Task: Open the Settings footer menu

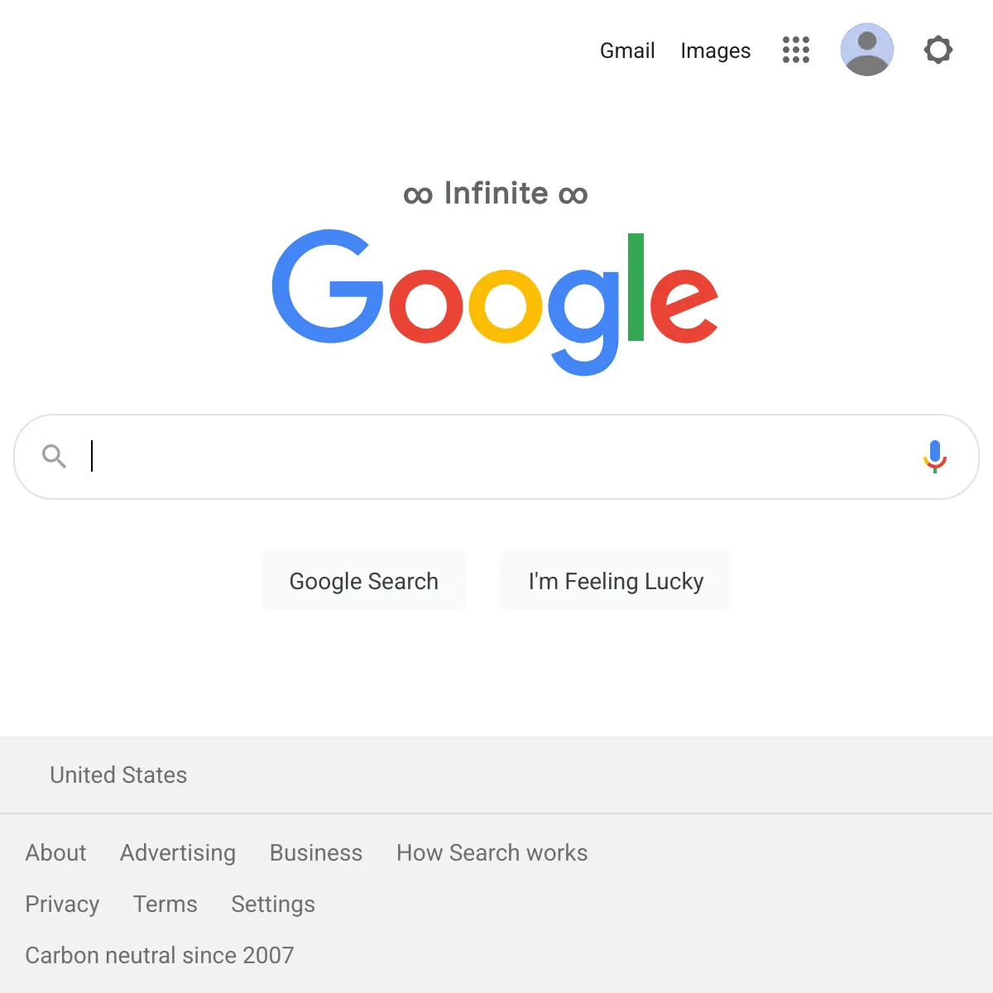Action: click(273, 904)
